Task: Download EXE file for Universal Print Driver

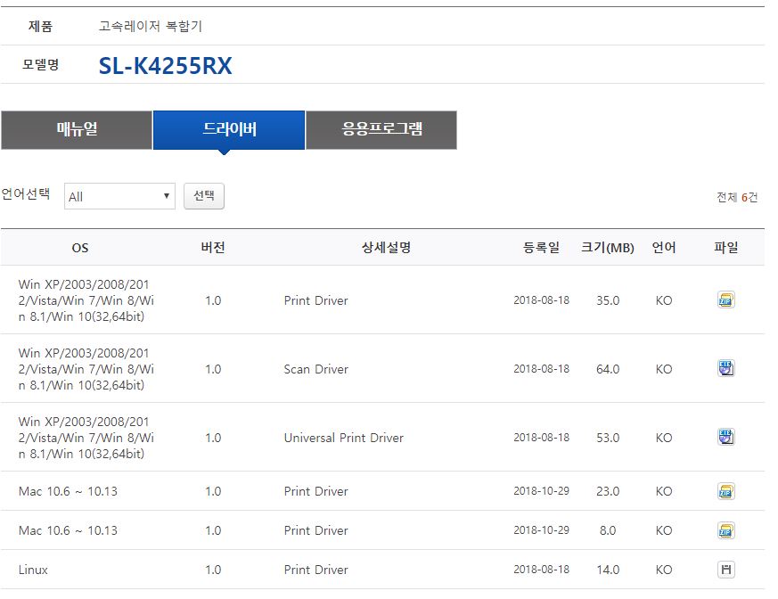Action: [726, 437]
